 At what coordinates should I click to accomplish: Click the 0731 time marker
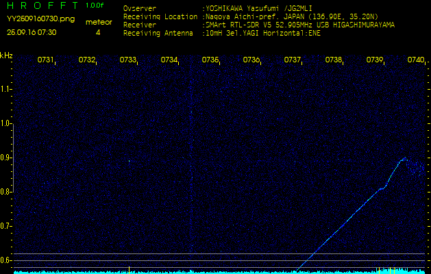click(46, 60)
